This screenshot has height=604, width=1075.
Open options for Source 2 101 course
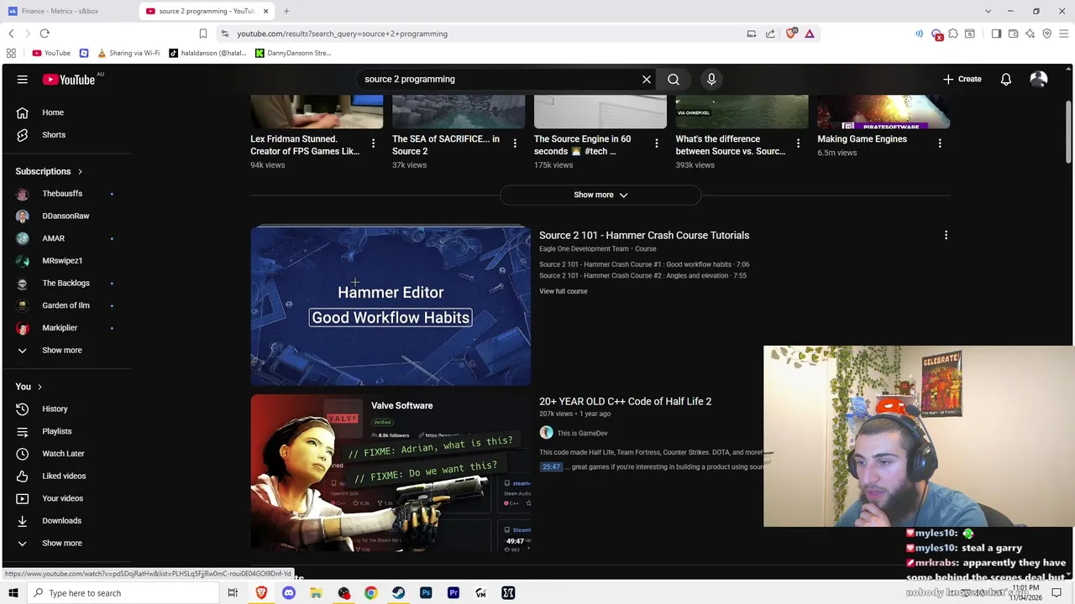pyautogui.click(x=946, y=236)
